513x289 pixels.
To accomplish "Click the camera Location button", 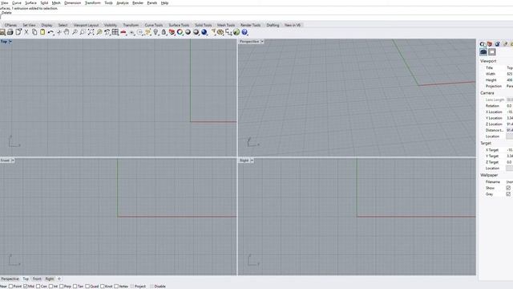I will coord(510,136).
